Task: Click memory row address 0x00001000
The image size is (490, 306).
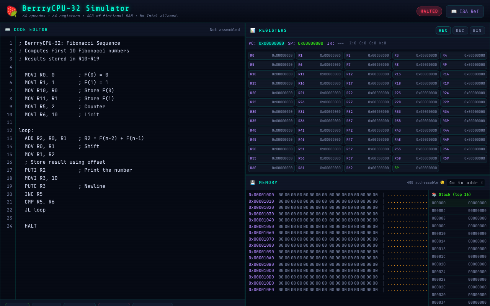Action: [x=261, y=195]
